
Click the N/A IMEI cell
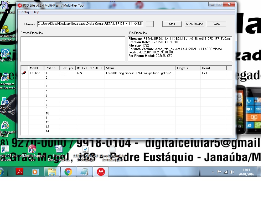(80, 73)
